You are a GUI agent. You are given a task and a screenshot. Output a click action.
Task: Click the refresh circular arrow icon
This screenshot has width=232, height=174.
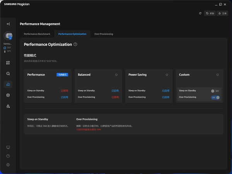click(x=200, y=13)
